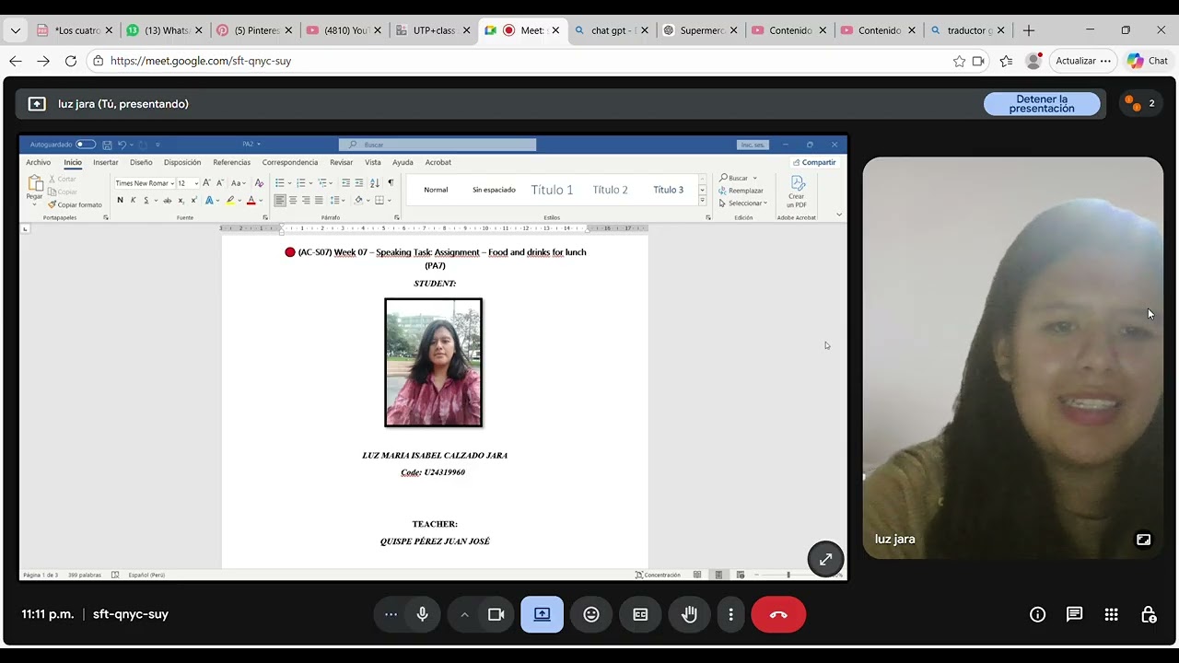Viewport: 1179px width, 663px height.
Task: Click sort A-Z icon in Word
Action: 375,182
